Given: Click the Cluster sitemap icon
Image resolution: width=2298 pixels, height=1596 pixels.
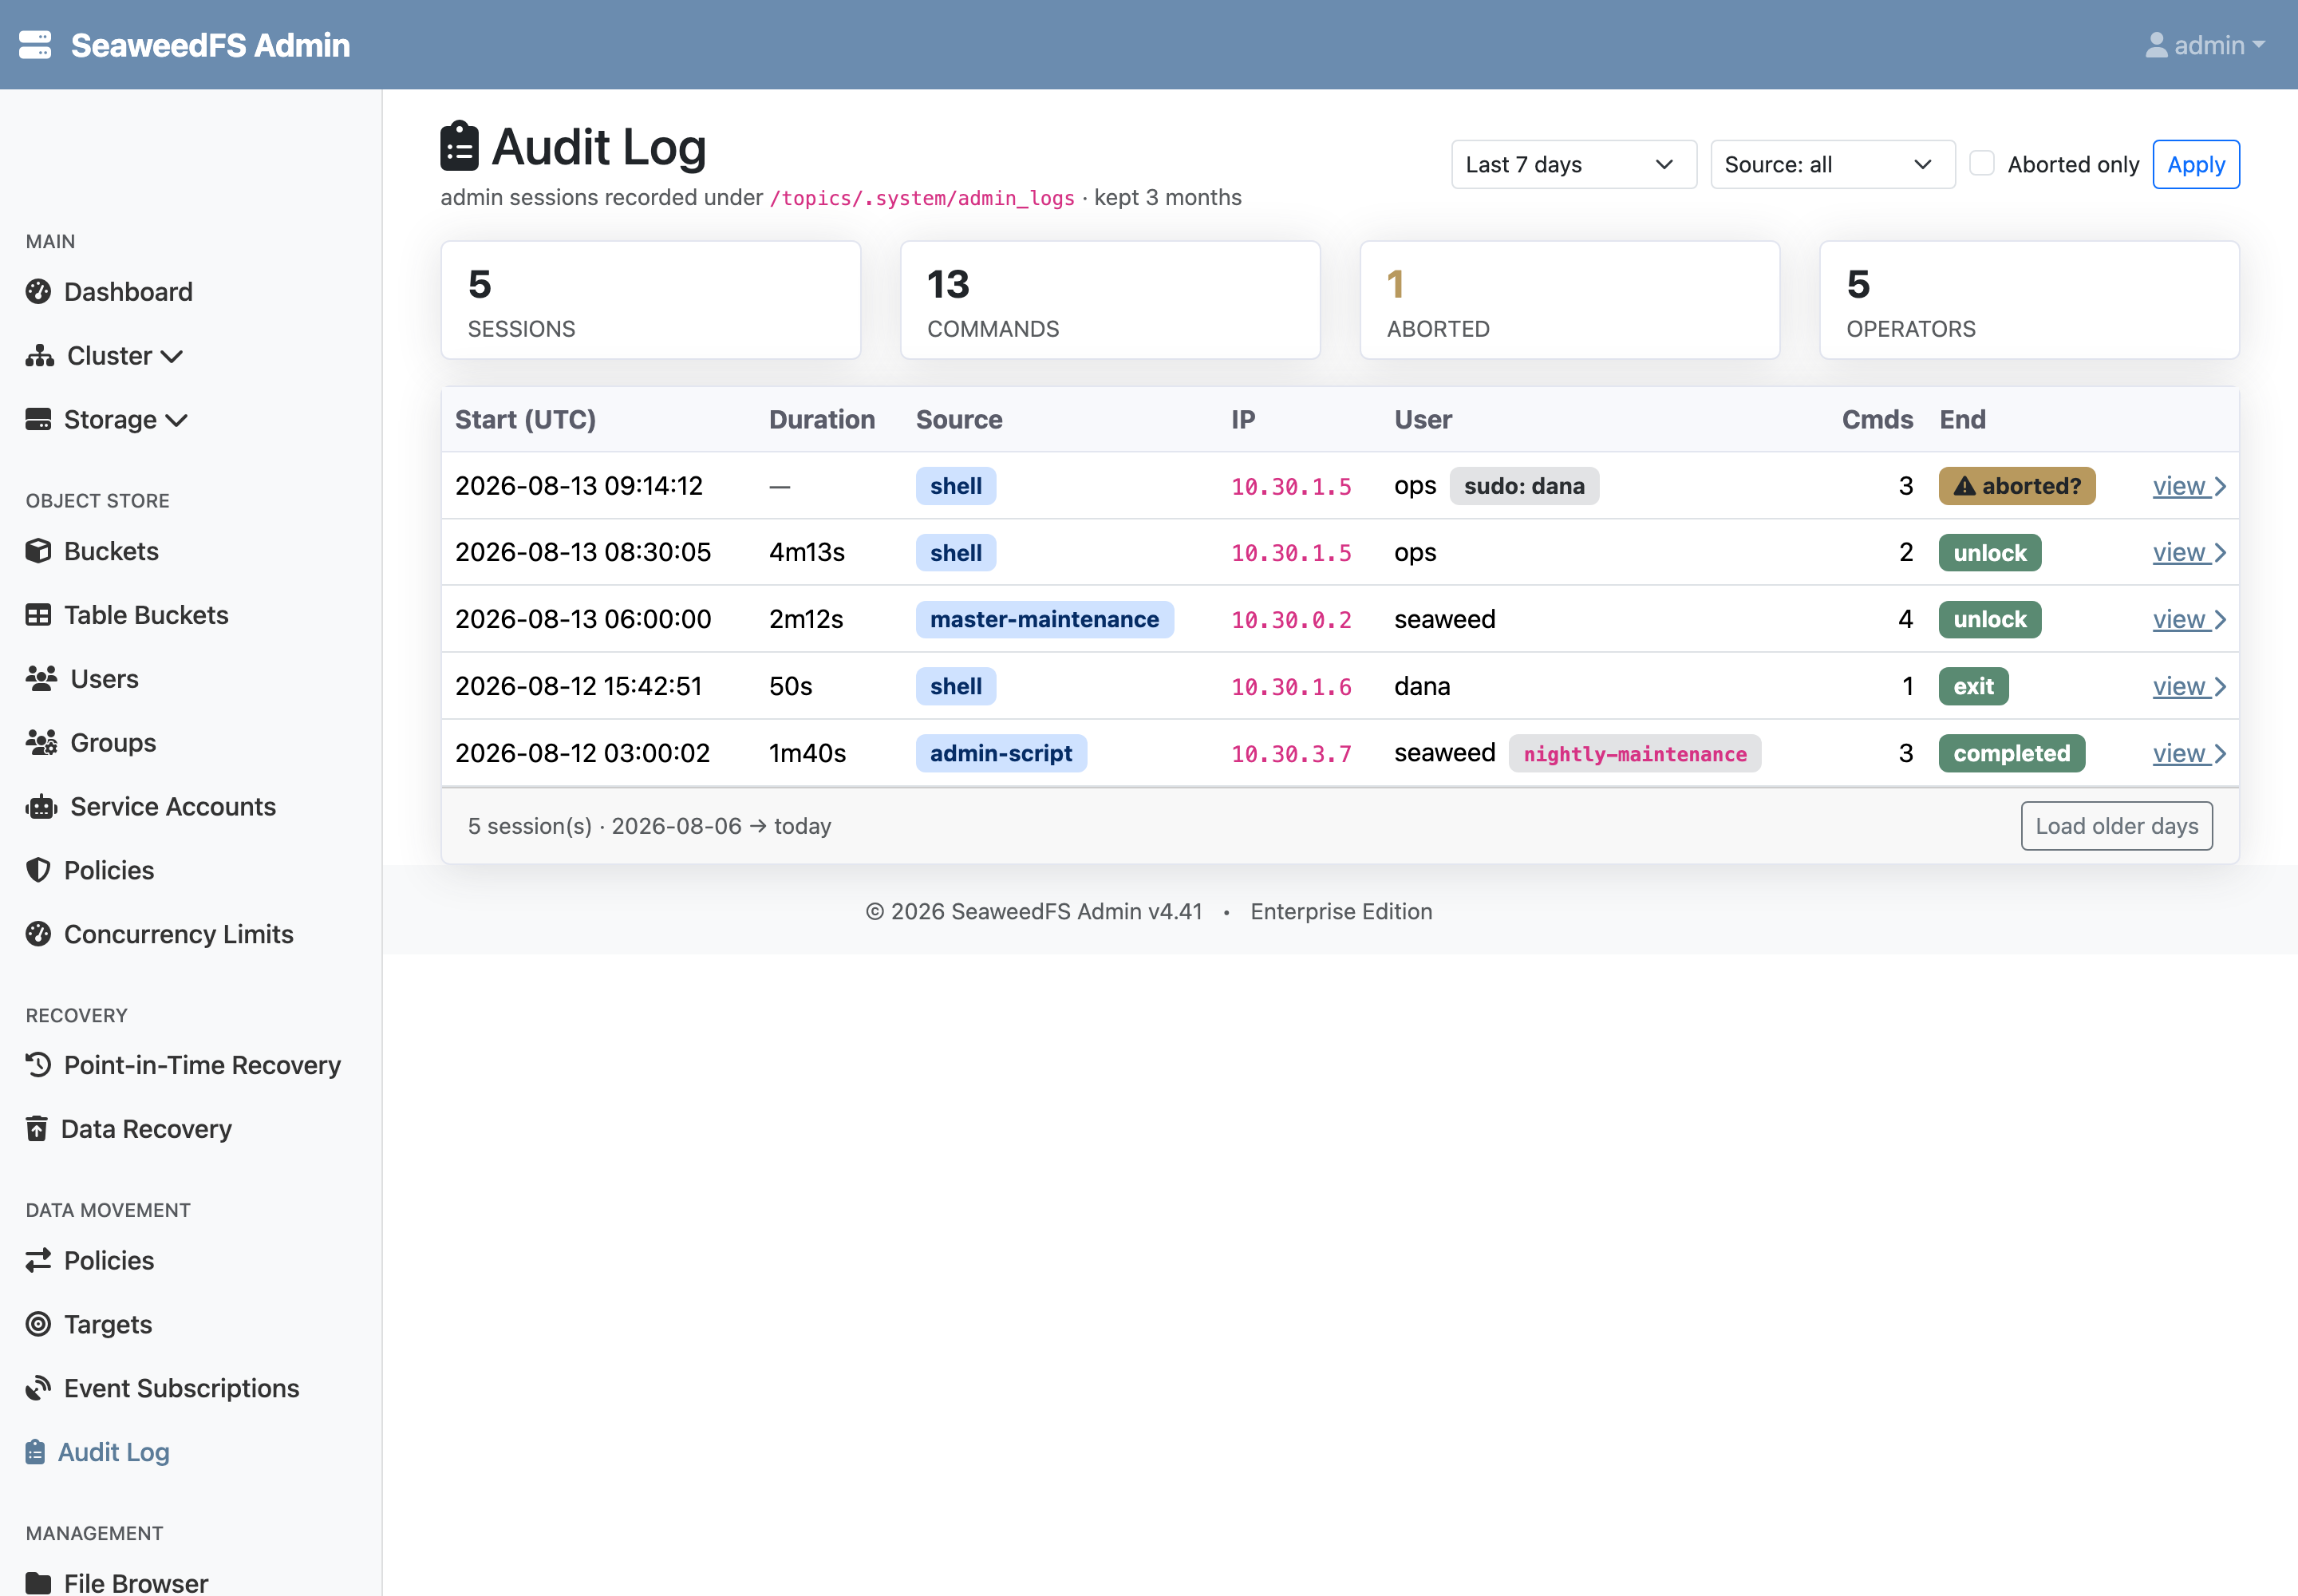Looking at the screenshot, I should pos(40,356).
